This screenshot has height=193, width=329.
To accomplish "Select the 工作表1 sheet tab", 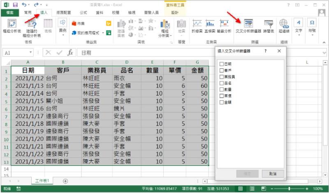I will pyautogui.click(x=42, y=181).
